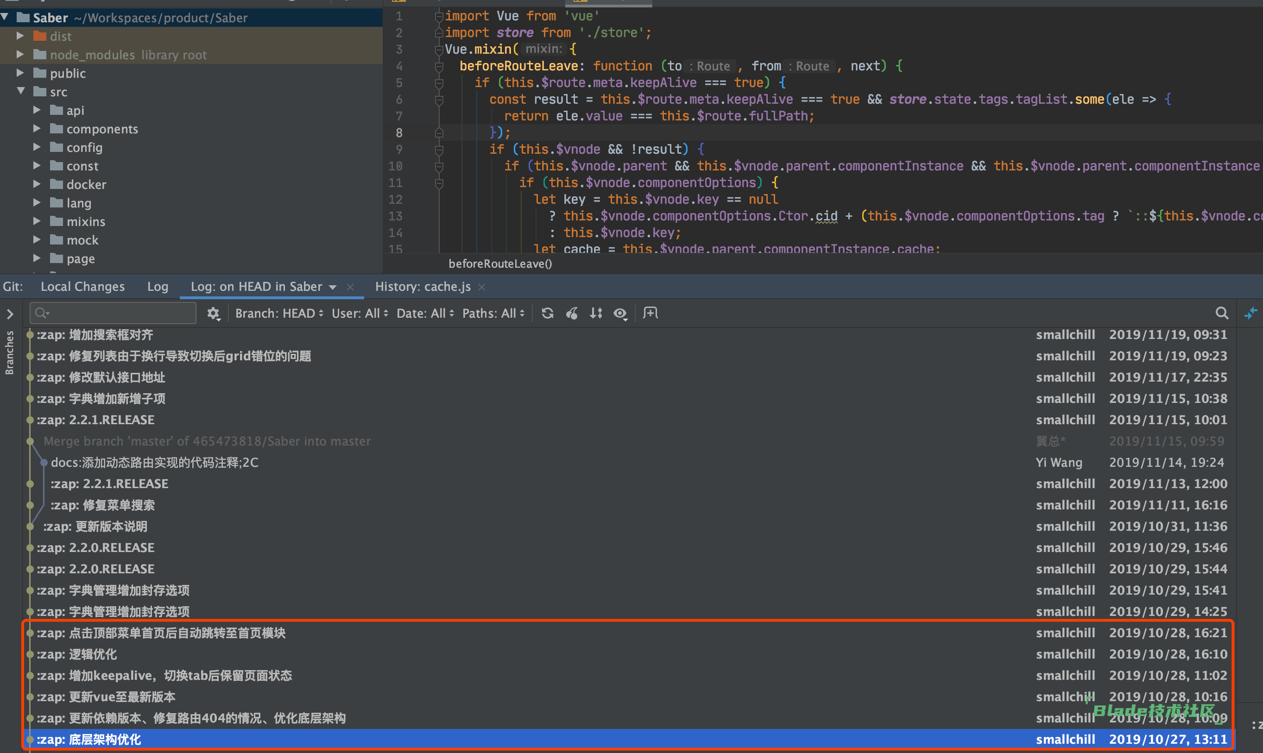
Task: Open the log search gear options
Action: (213, 314)
